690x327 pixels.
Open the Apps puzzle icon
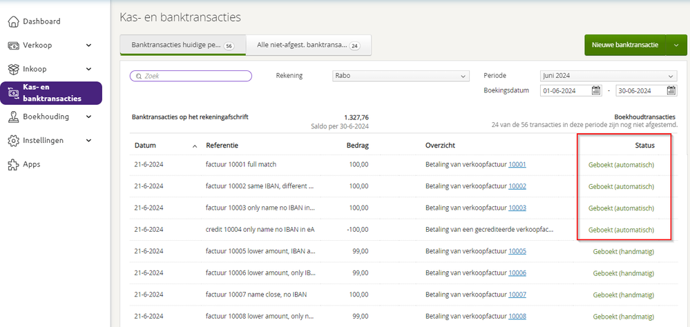click(13, 164)
